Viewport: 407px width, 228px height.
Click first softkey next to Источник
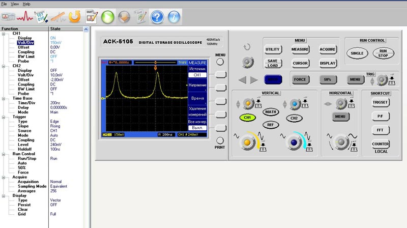pos(221,75)
